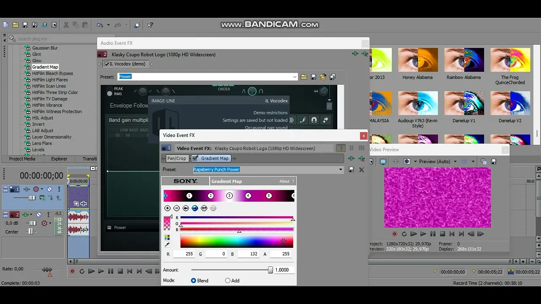Image resolution: width=541 pixels, height=304 pixels.
Task: Select the Honey Alabama preset thumbnail
Action: click(418, 61)
